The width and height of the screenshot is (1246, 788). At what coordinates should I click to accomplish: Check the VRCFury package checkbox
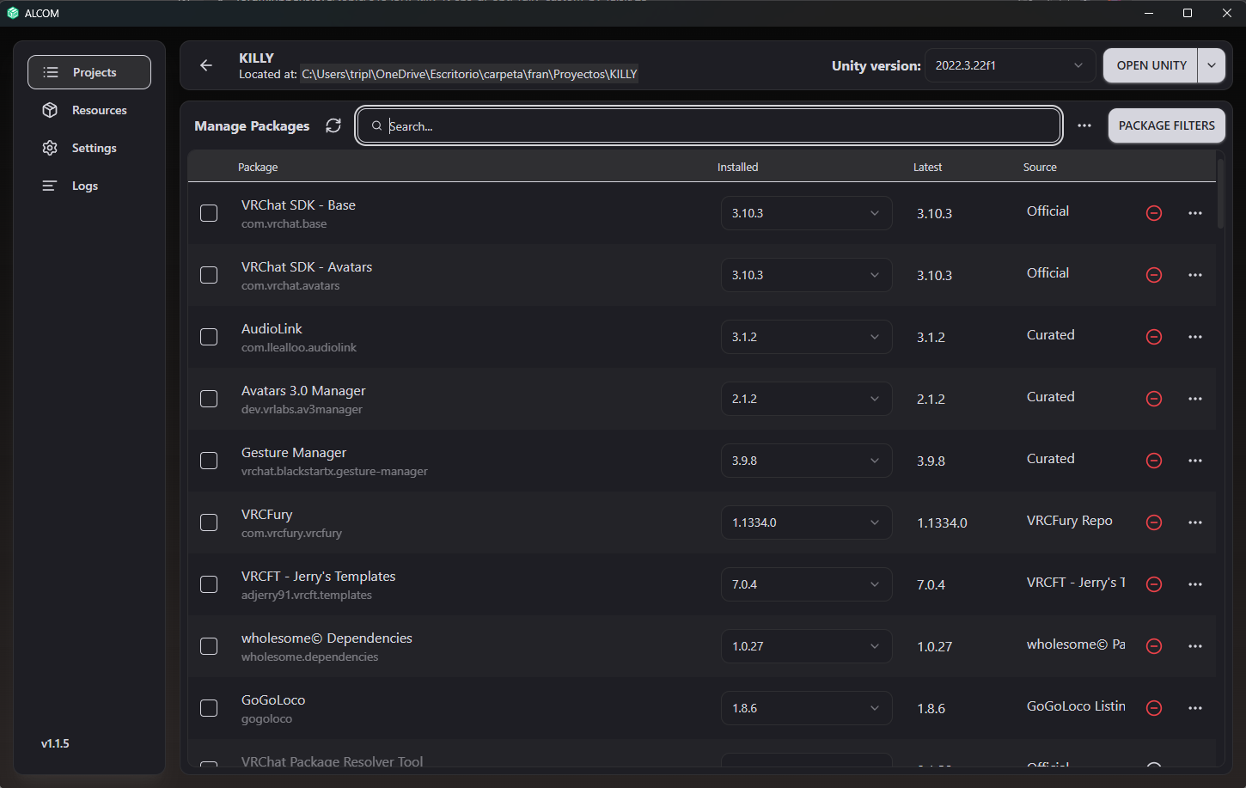point(209,522)
